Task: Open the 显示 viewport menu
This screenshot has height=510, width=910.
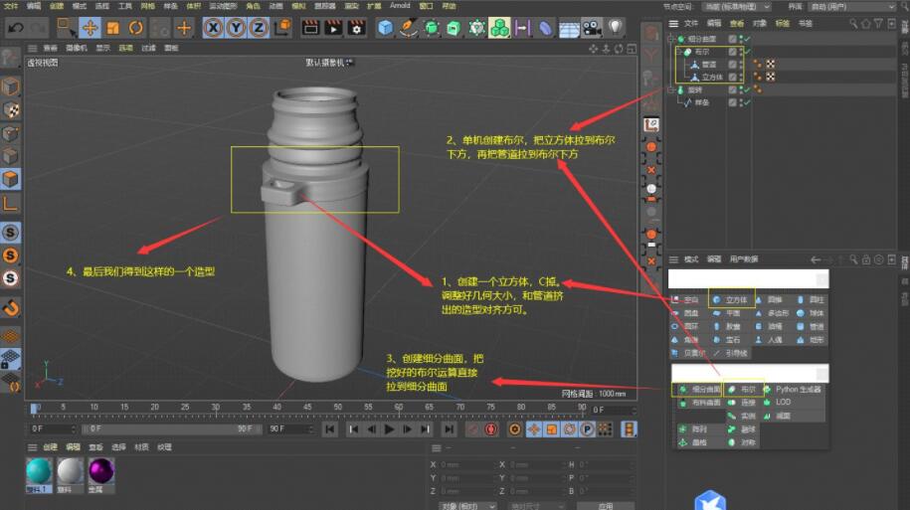Action: click(102, 48)
